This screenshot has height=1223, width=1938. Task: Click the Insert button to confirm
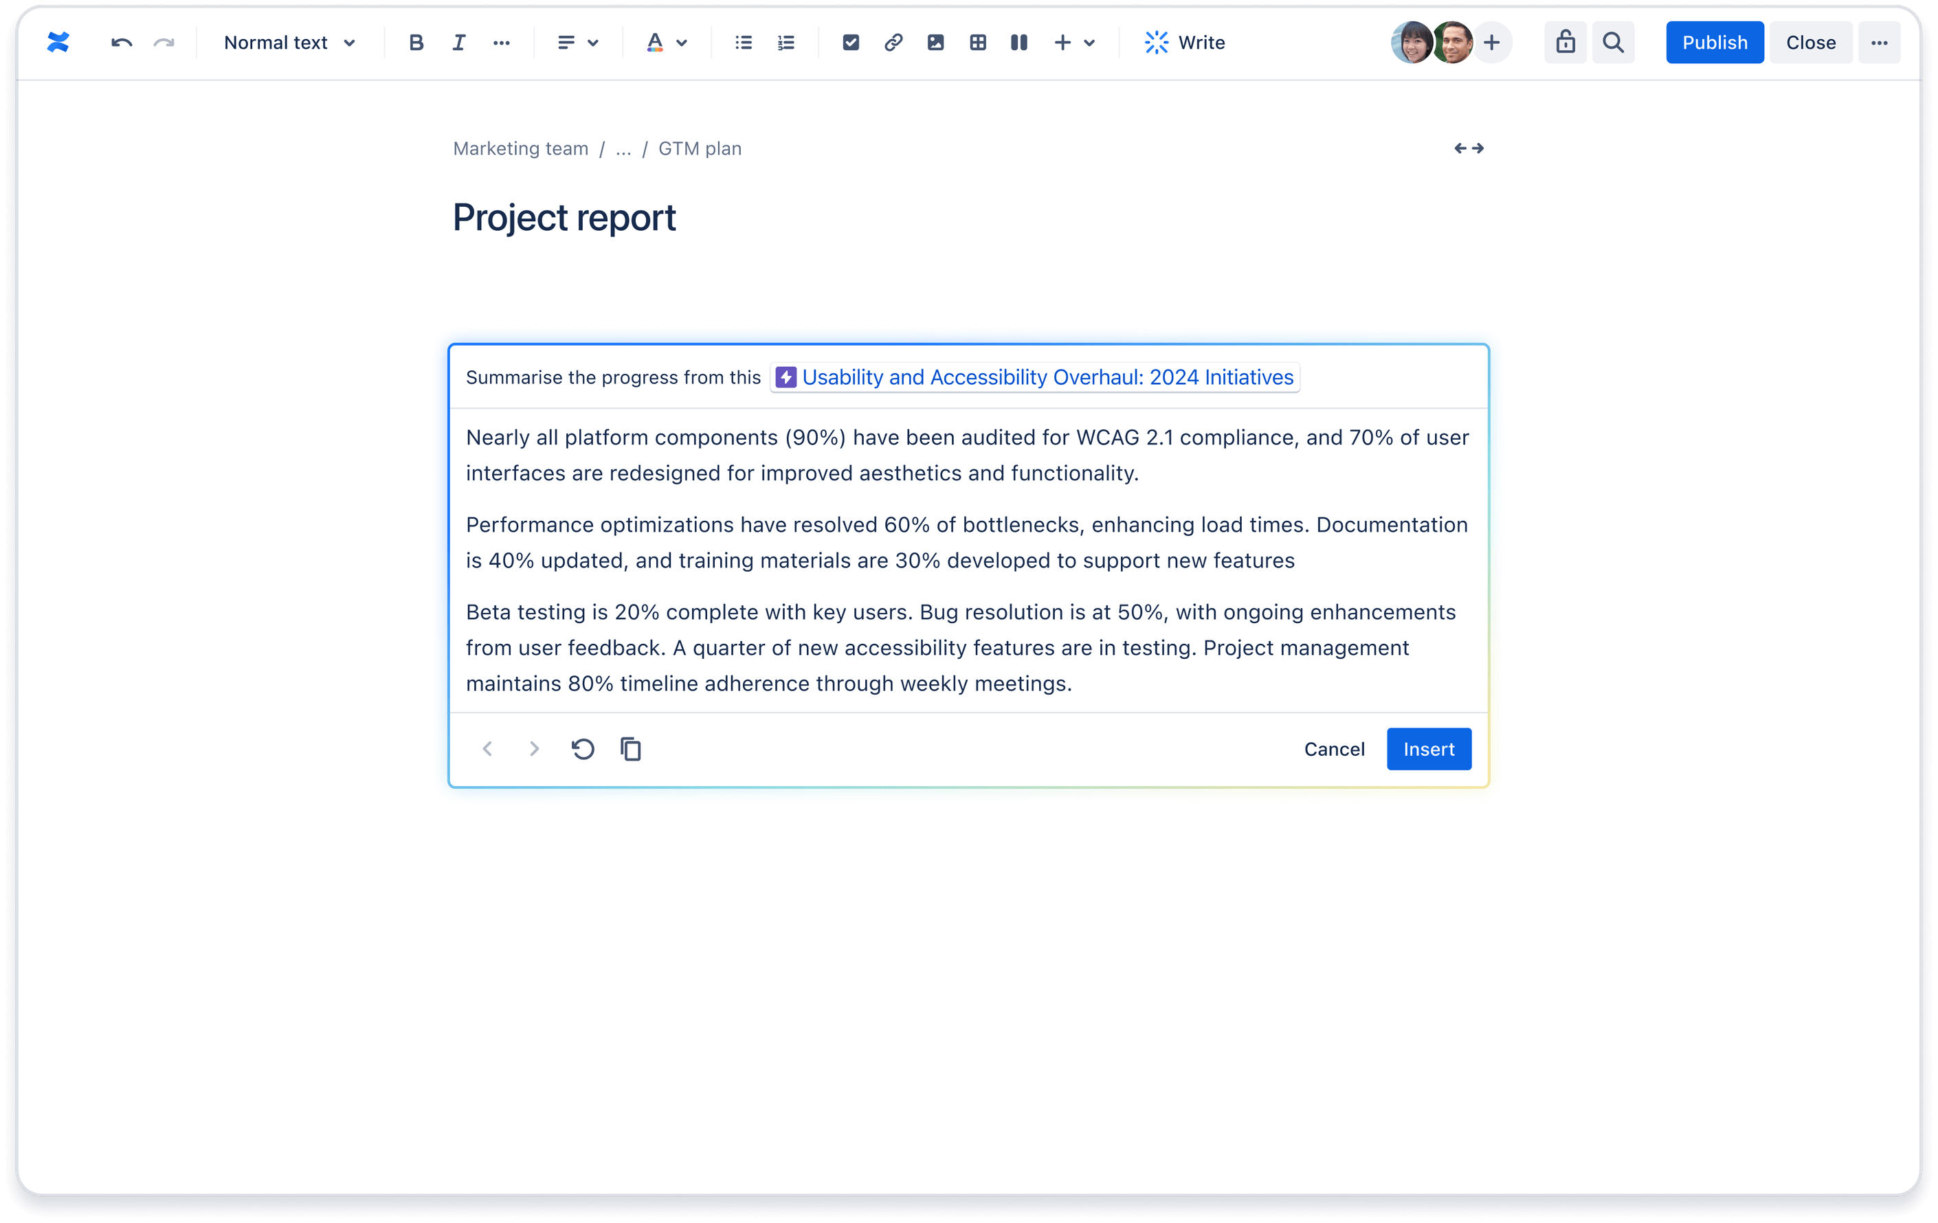(1428, 748)
